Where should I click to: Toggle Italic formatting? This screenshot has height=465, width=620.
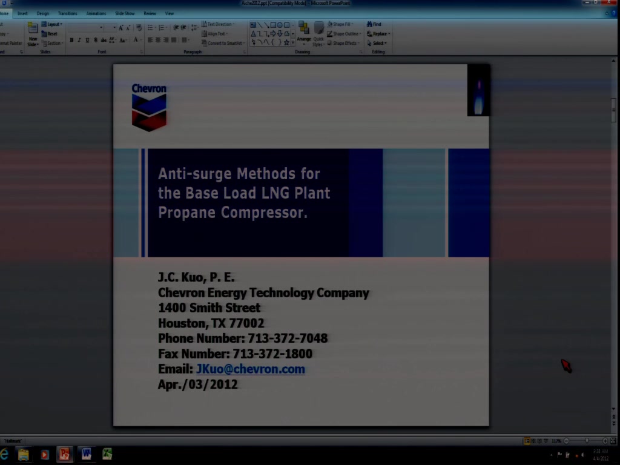point(79,40)
